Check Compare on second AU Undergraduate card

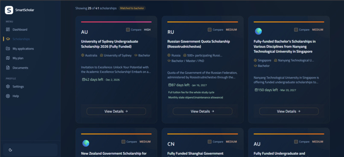click(296, 142)
